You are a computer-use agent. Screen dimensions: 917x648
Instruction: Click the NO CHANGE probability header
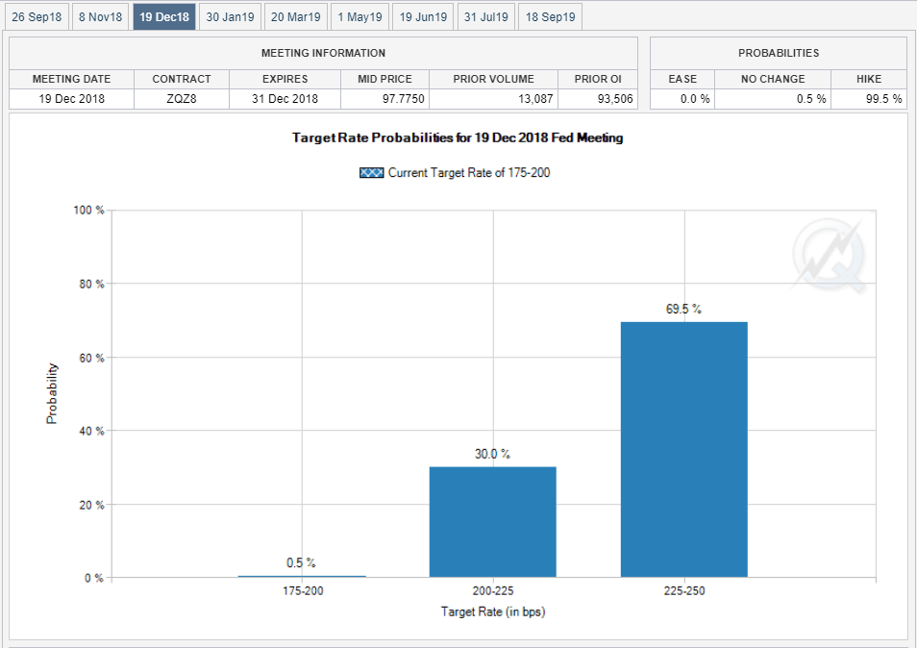click(x=773, y=79)
